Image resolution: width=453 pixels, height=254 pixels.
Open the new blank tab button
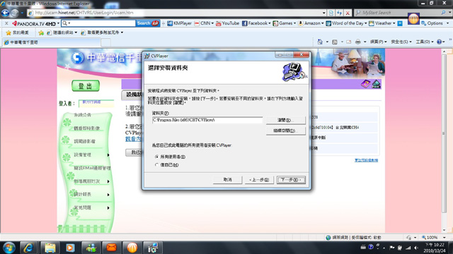(x=106, y=42)
